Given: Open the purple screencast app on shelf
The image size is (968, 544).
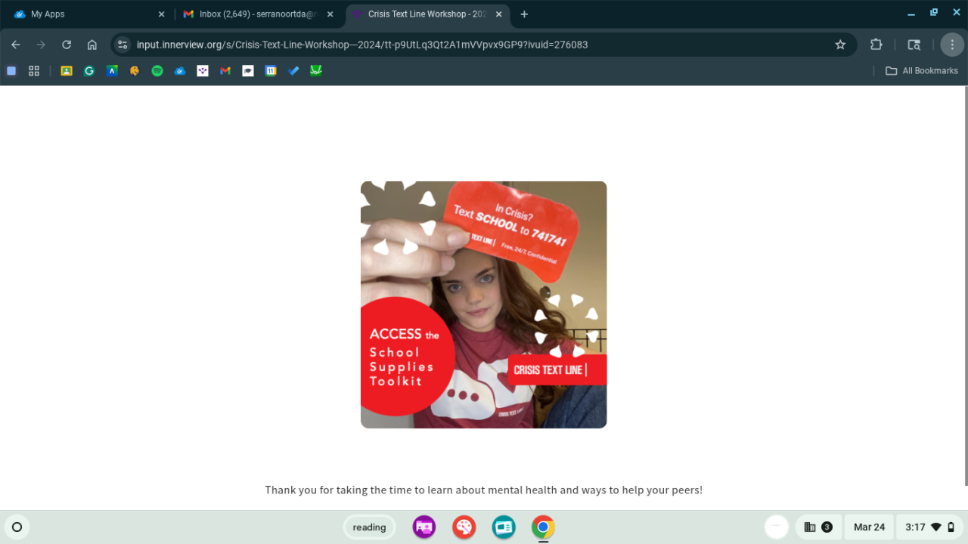Looking at the screenshot, I should pyautogui.click(x=424, y=527).
